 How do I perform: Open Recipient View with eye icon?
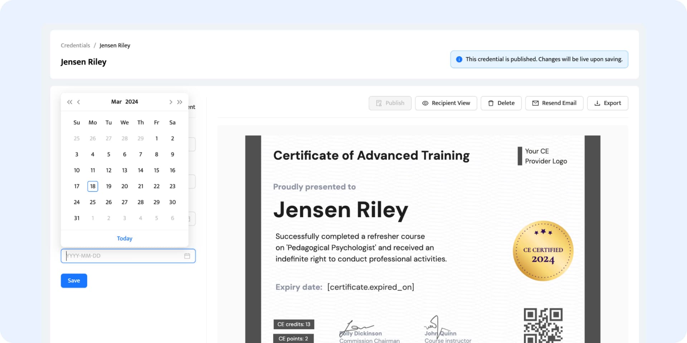tap(446, 103)
